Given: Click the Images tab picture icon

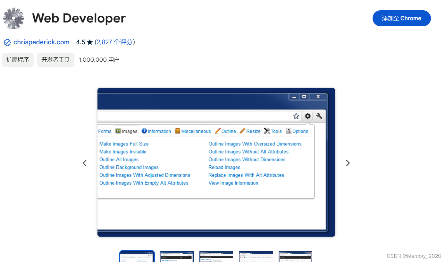Looking at the screenshot, I should (118, 131).
